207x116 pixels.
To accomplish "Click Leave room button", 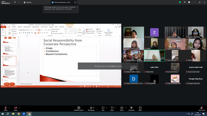I will coord(202,109).
